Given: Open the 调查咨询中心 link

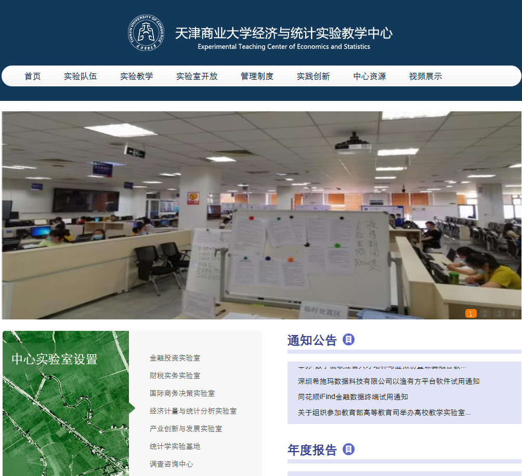Looking at the screenshot, I should tap(171, 464).
